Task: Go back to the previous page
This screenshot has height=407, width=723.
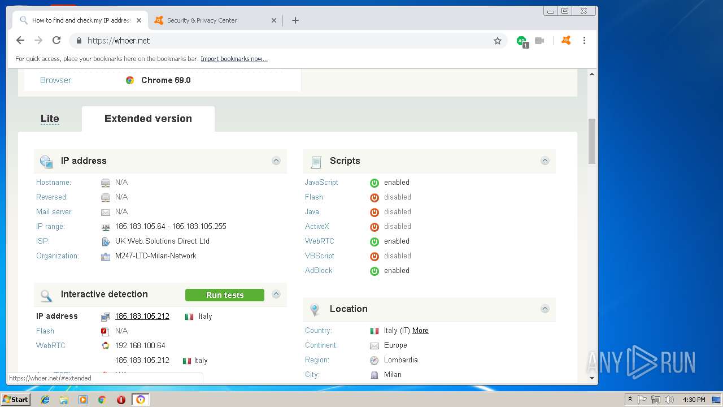Action: tap(20, 40)
